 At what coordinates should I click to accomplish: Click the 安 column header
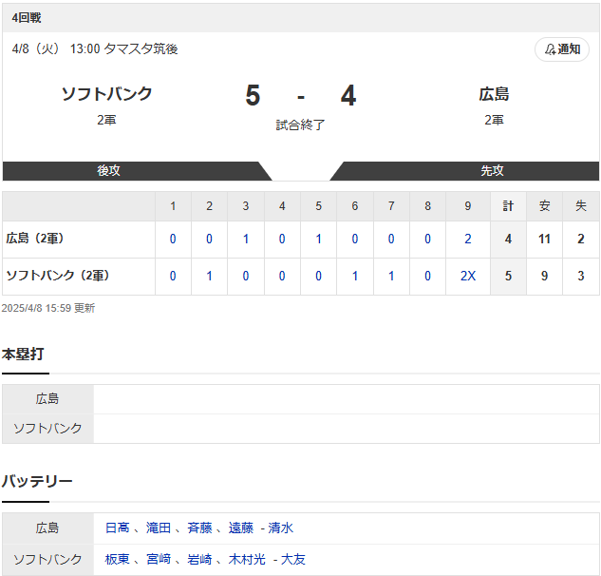pyautogui.click(x=545, y=206)
